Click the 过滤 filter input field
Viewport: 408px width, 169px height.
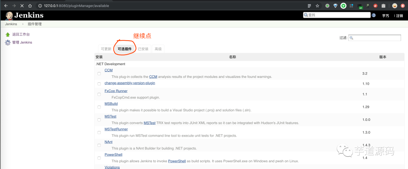click(375, 38)
